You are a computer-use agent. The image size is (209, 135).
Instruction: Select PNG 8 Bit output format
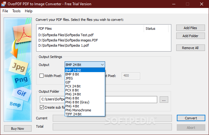[85, 98]
